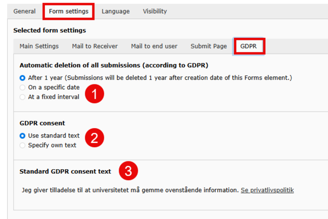Click the Standard GDPR consent text heading
The image size is (328, 219).
point(65,171)
